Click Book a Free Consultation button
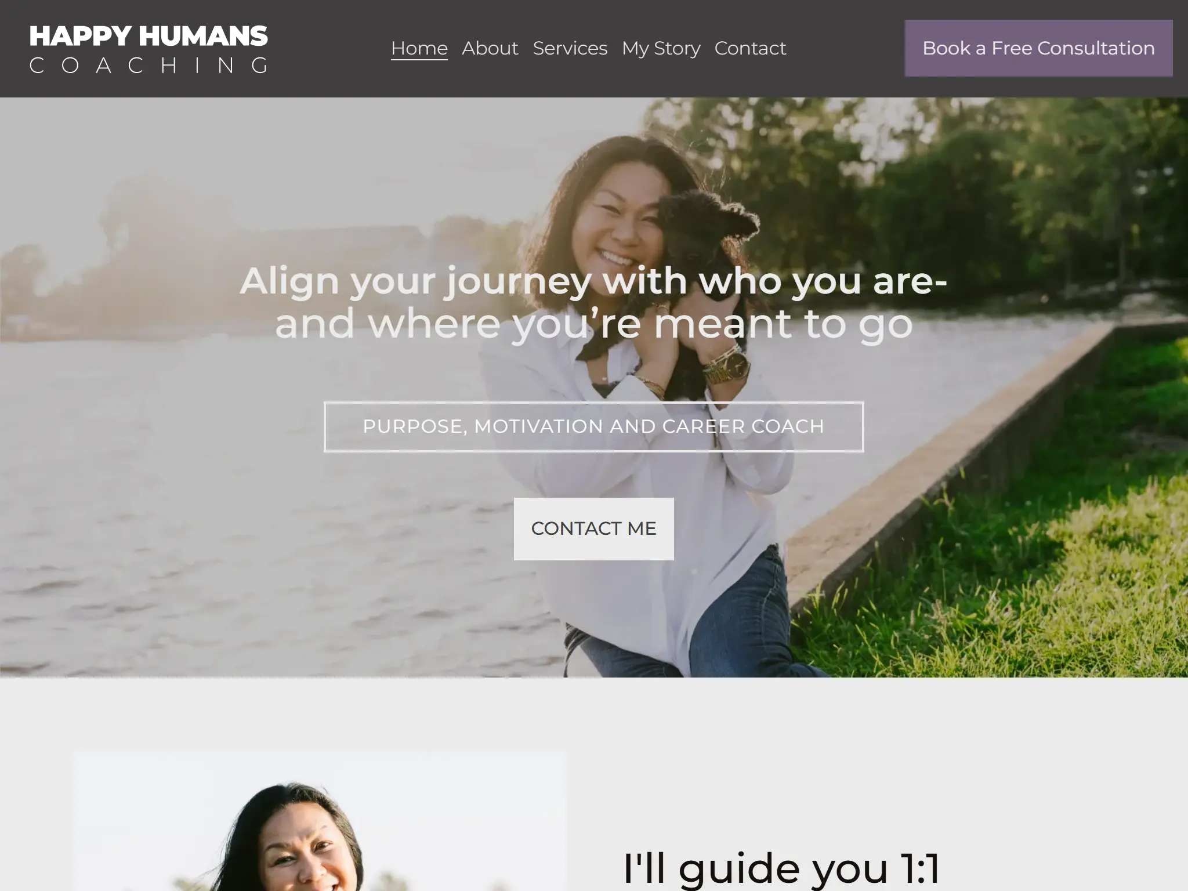This screenshot has height=891, width=1188. [x=1038, y=48]
